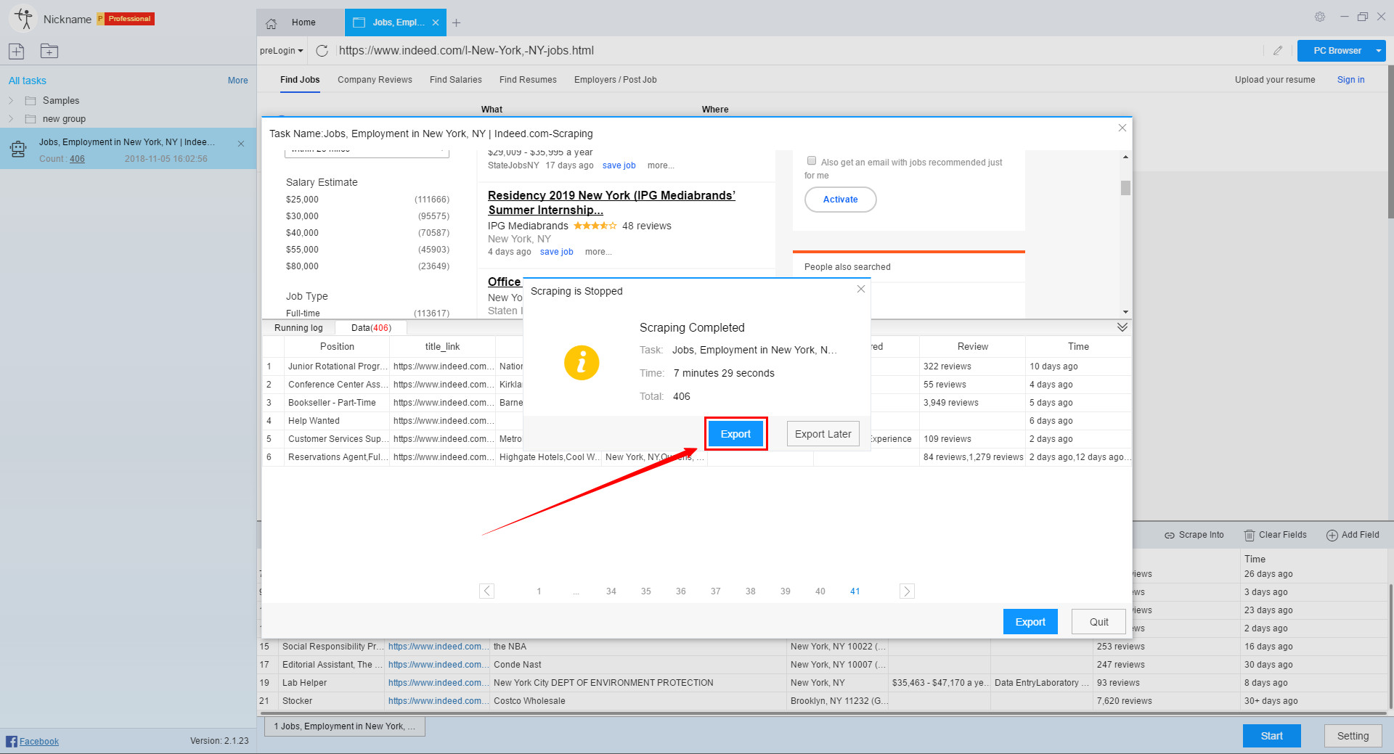Click the user avatar icon
The image size is (1394, 754).
[x=23, y=19]
